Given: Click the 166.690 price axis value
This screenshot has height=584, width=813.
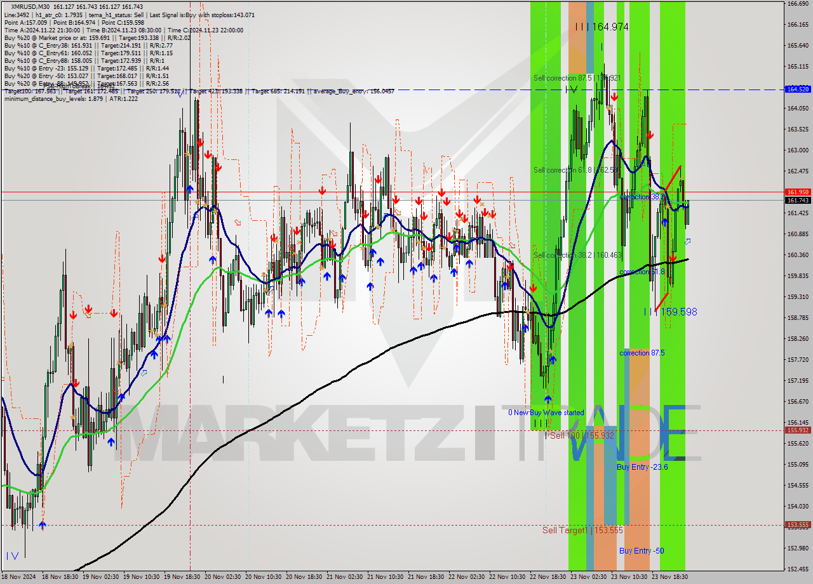Looking at the screenshot, I should 798,4.
